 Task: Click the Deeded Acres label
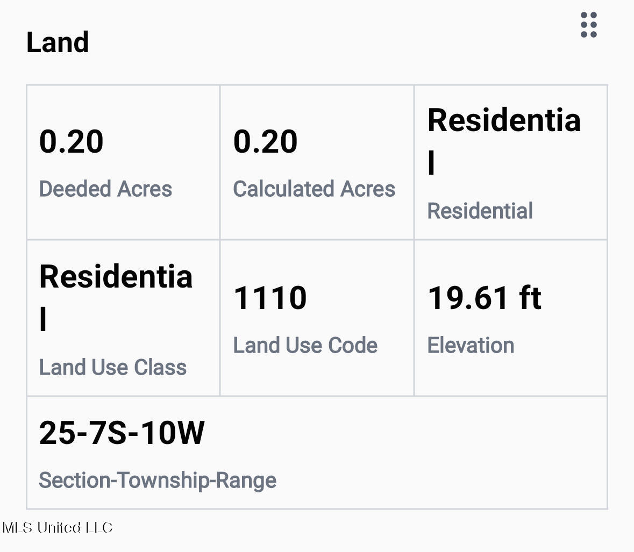[105, 189]
